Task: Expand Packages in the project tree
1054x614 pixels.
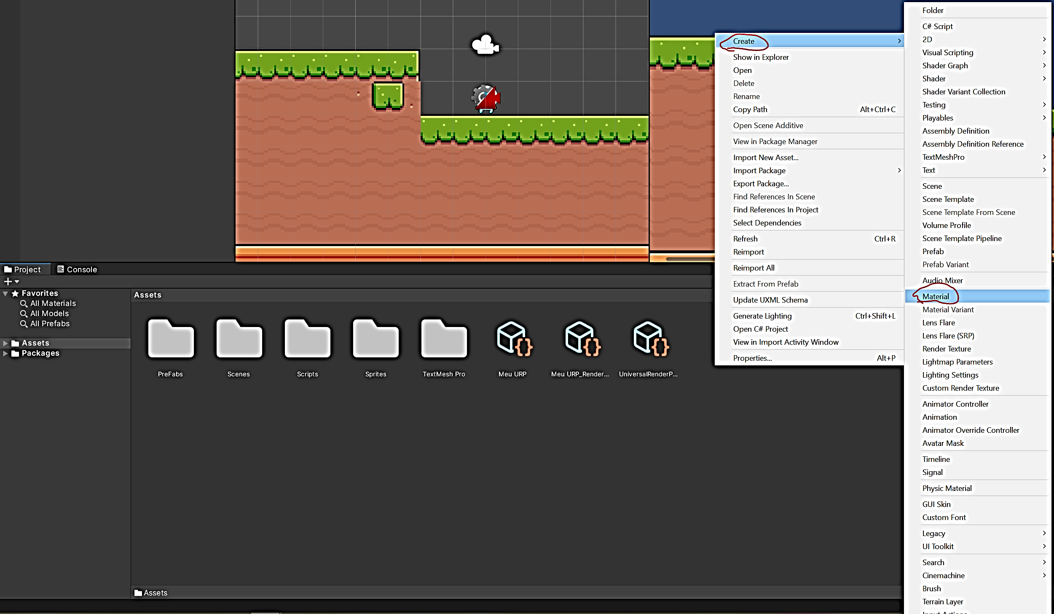Action: click(5, 353)
